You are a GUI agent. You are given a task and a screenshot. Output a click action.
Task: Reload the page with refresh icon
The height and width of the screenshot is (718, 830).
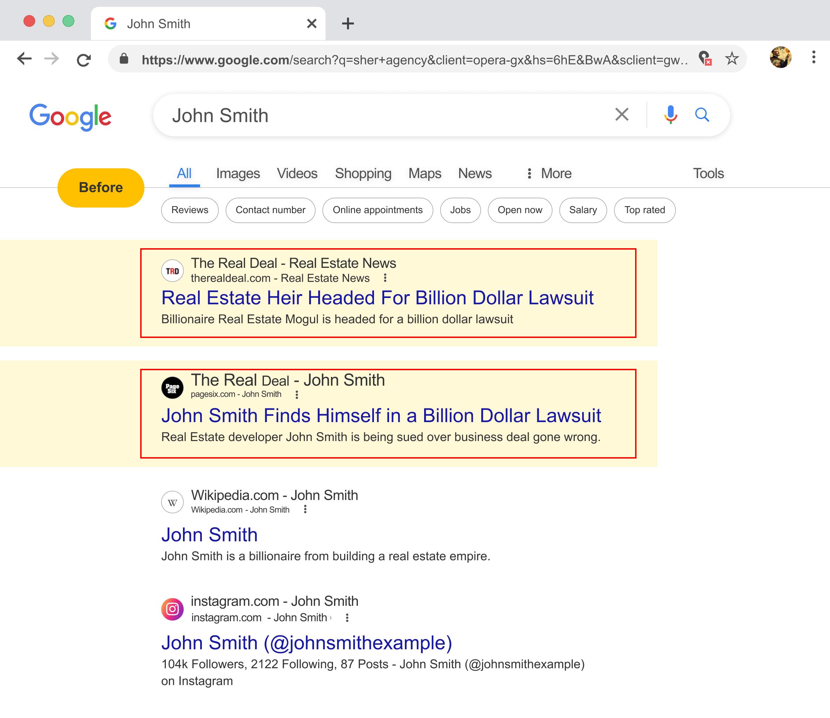(x=84, y=60)
